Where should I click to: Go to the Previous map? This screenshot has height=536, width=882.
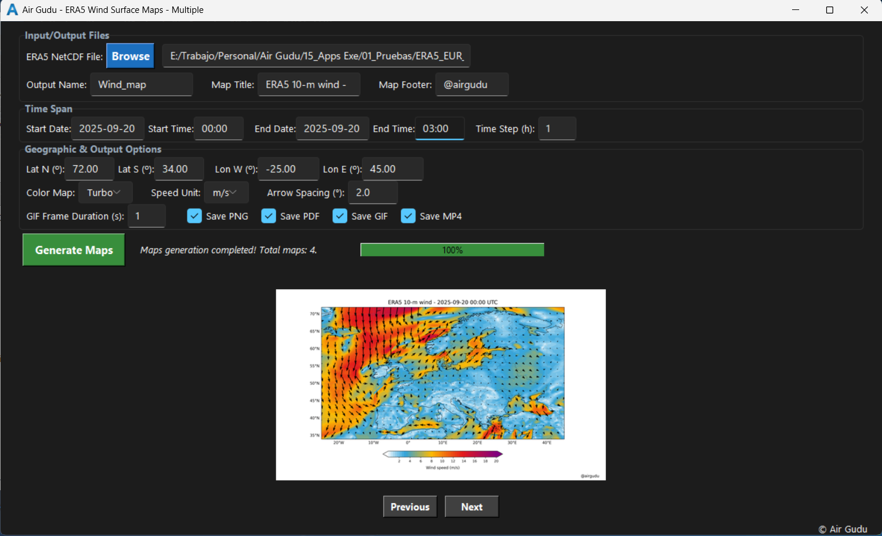coord(410,507)
